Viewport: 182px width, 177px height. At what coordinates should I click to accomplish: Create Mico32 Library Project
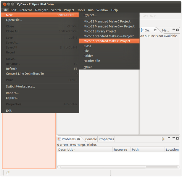click(x=109, y=31)
